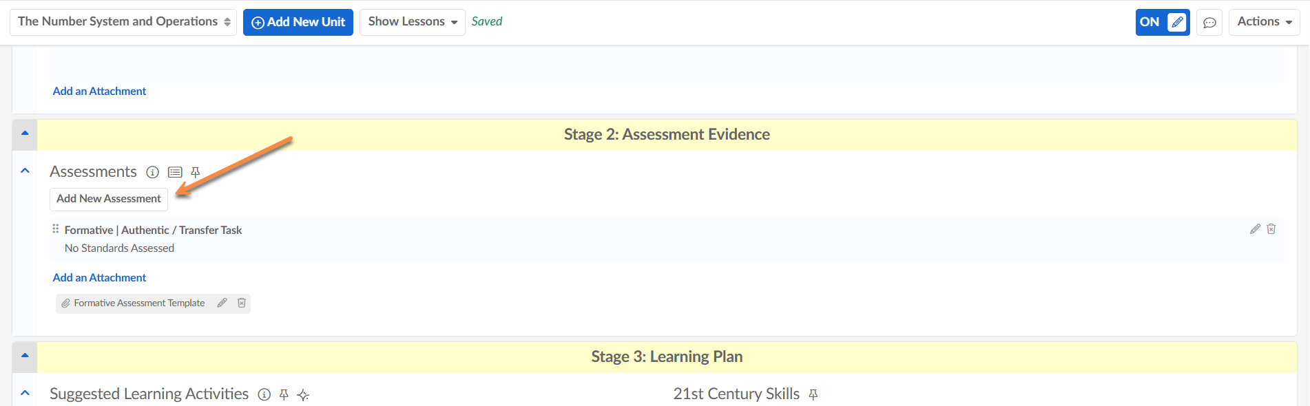Pin the Assessments section
This screenshot has height=406, width=1310.
click(x=196, y=172)
